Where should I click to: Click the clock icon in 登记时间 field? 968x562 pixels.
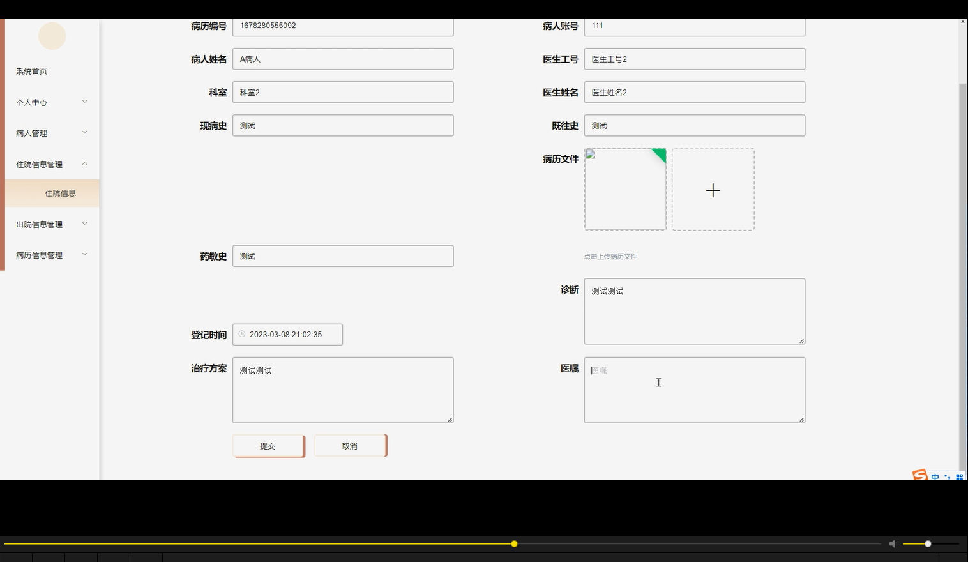[242, 334]
